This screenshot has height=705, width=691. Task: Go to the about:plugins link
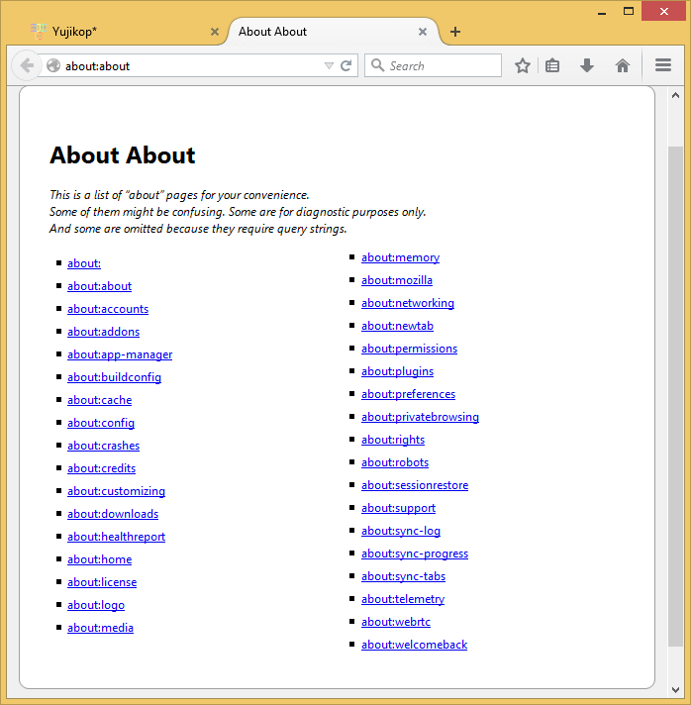pos(397,372)
